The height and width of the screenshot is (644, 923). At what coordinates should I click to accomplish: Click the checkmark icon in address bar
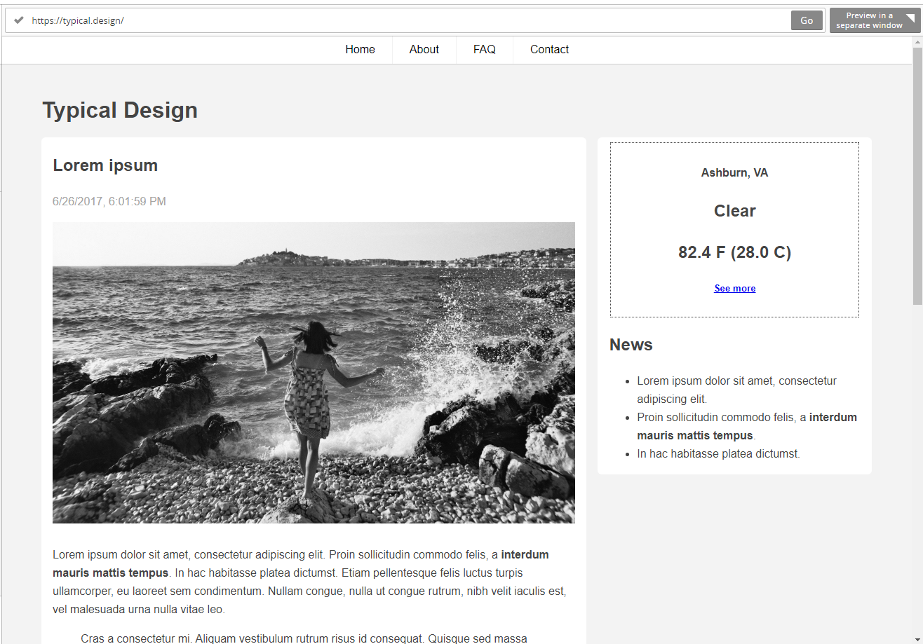point(19,20)
